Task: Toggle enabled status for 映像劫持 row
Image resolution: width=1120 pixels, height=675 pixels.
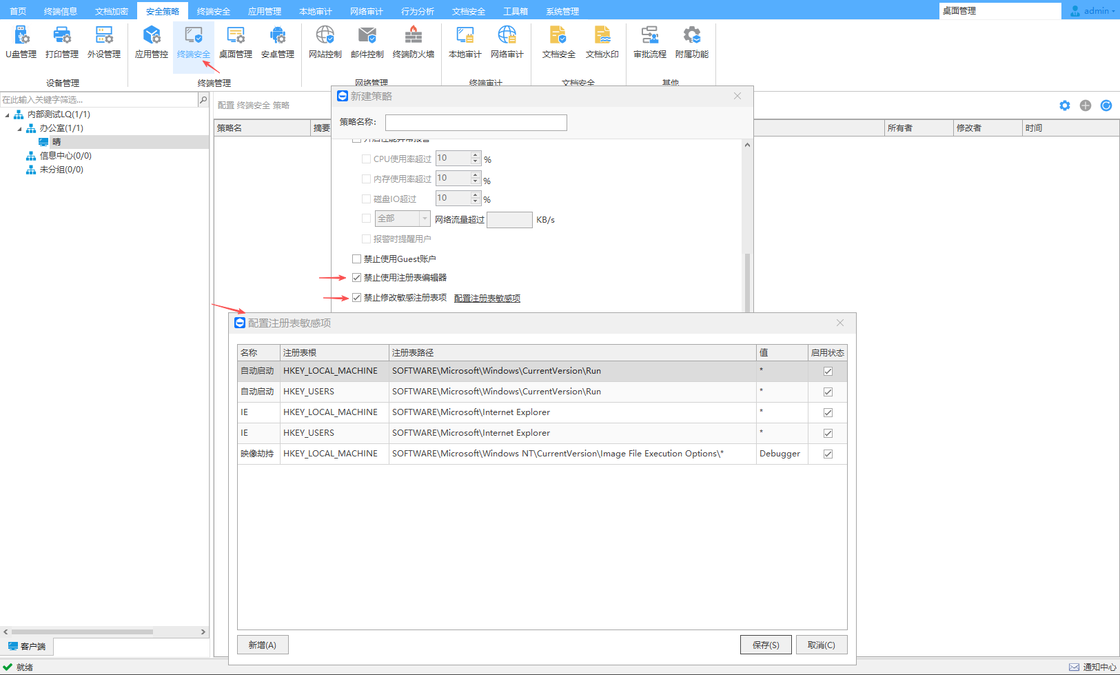Action: click(x=828, y=454)
